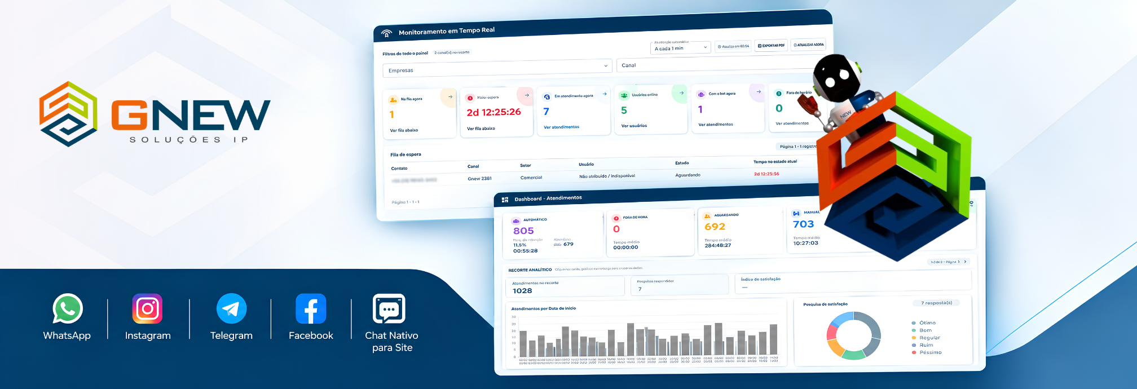Open the 'A cada 1 min' refresh dropdown
Image resolution: width=1137 pixels, height=389 pixels.
pos(680,48)
